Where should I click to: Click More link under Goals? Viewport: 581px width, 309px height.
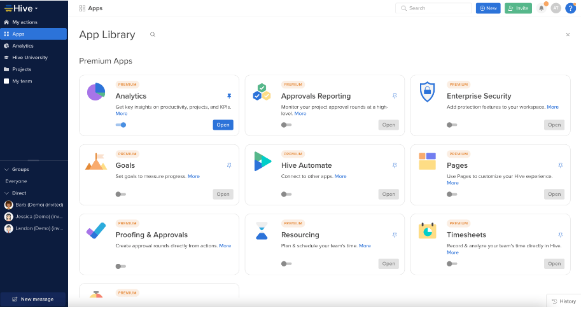194,176
